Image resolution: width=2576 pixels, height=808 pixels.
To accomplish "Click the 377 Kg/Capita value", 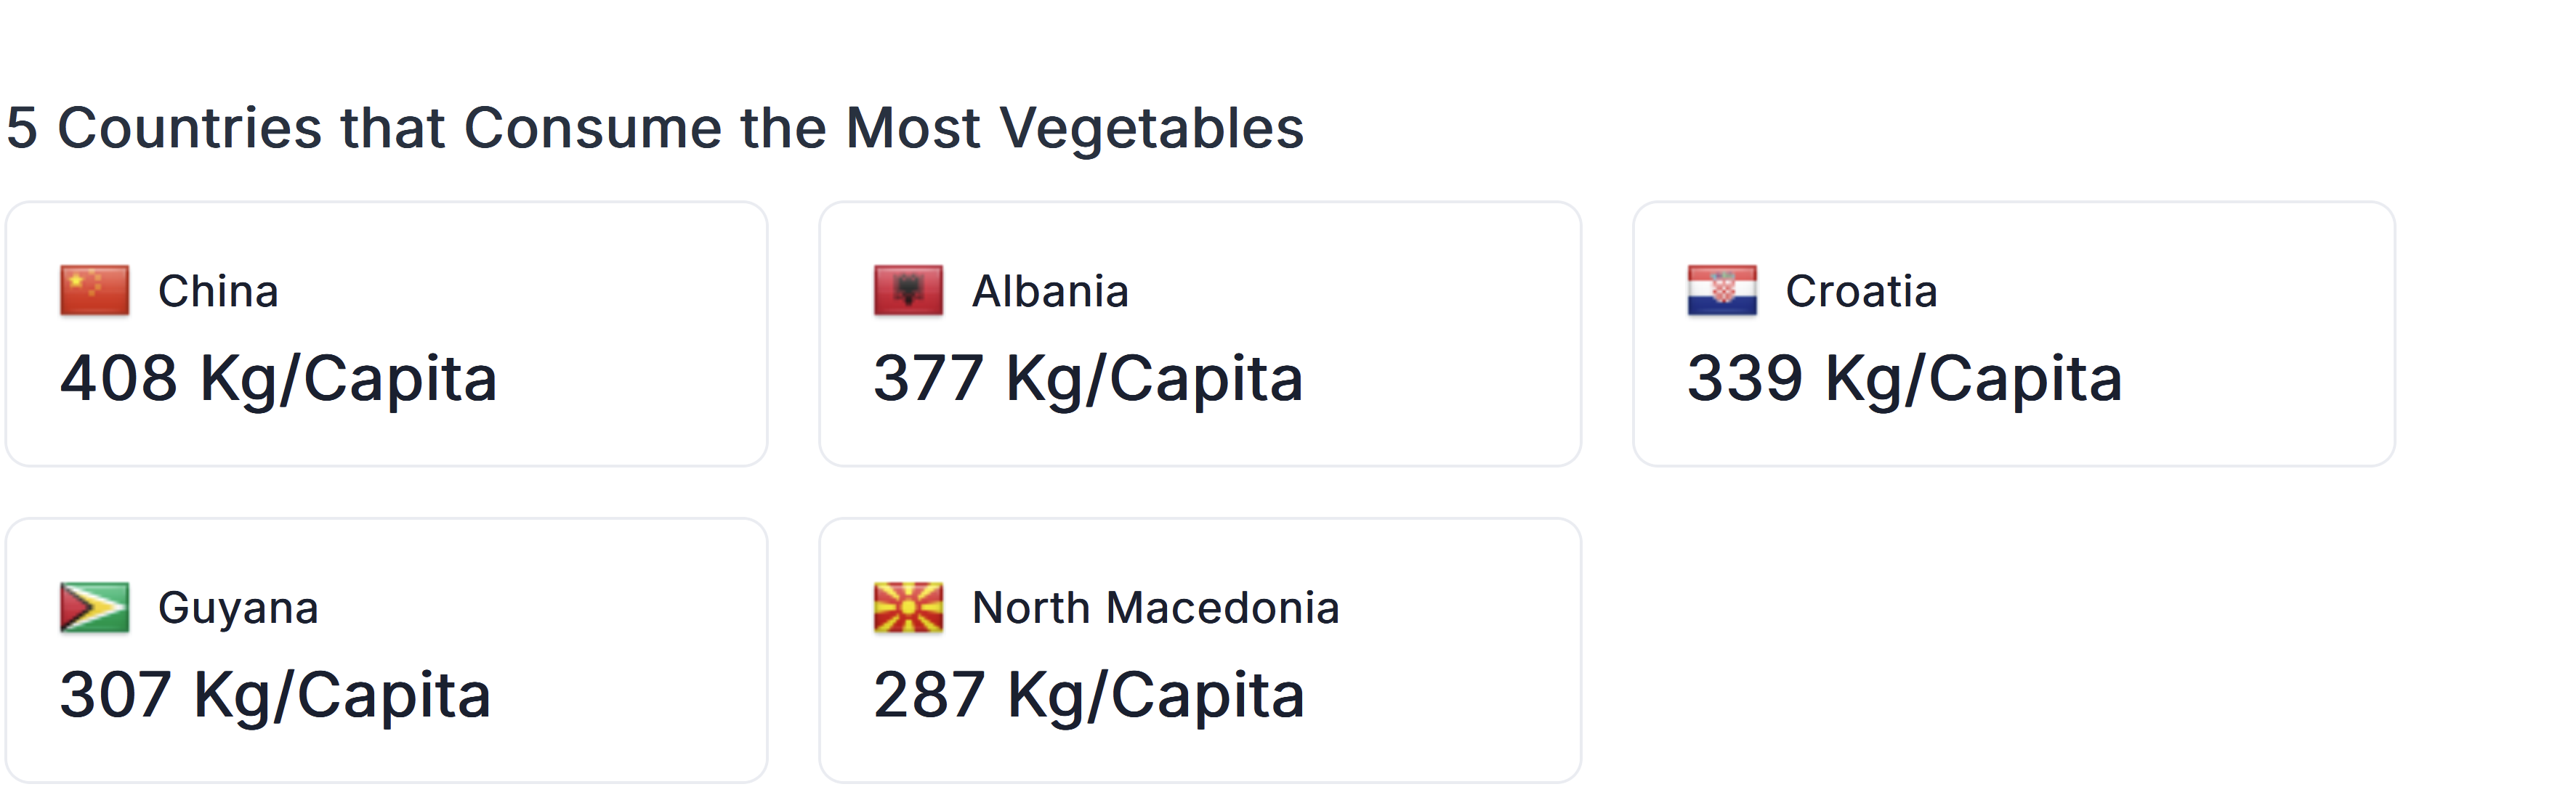I will click(x=1088, y=380).
